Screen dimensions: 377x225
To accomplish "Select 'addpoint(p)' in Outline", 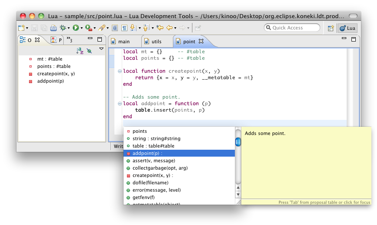I will (51, 81).
